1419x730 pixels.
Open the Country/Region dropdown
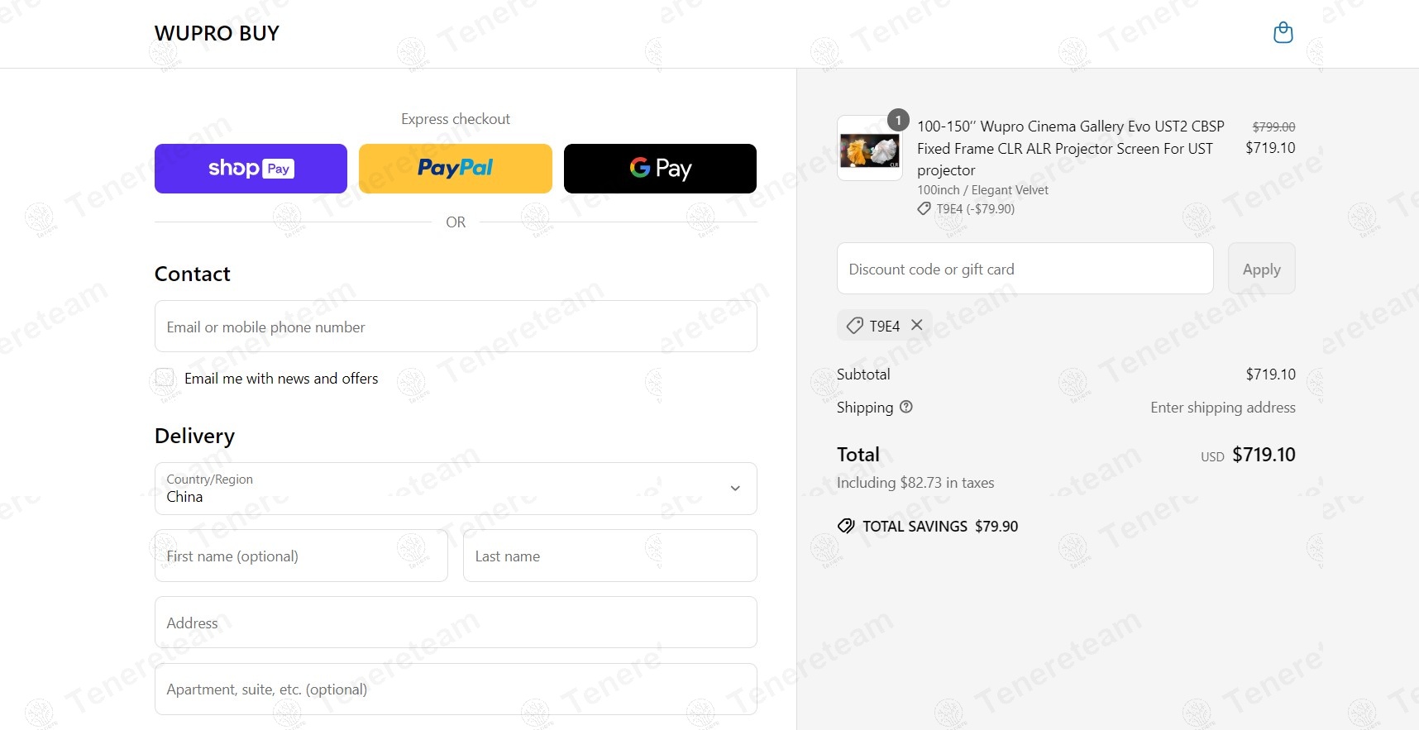[456, 489]
